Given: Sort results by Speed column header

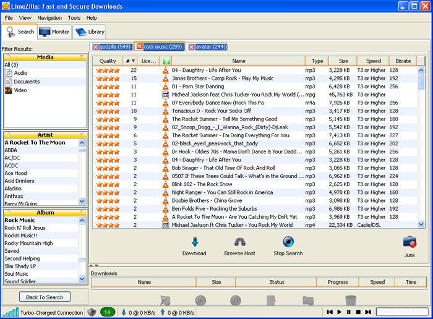Looking at the screenshot, I should [374, 61].
